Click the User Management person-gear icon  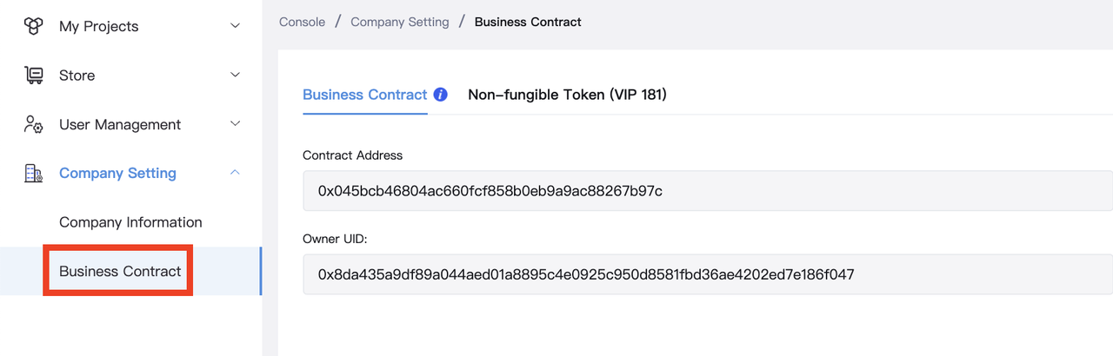(33, 124)
